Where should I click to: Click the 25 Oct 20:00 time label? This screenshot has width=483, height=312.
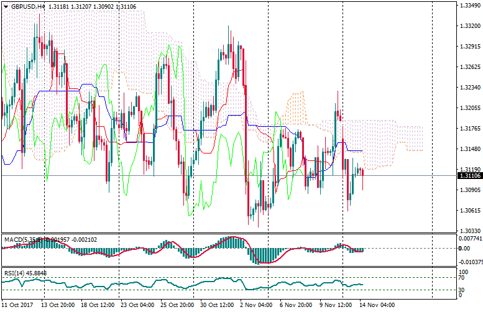pos(177,306)
